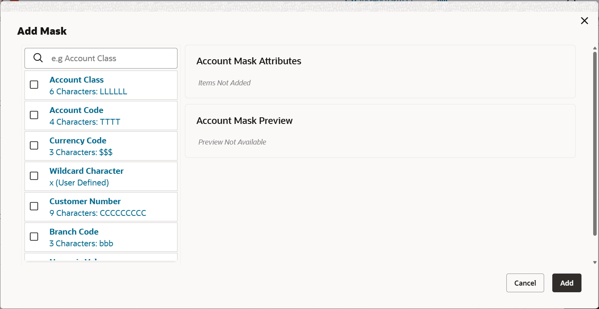Check the Wildcard Character checkbox
This screenshot has height=309, width=599.
pyautogui.click(x=34, y=176)
